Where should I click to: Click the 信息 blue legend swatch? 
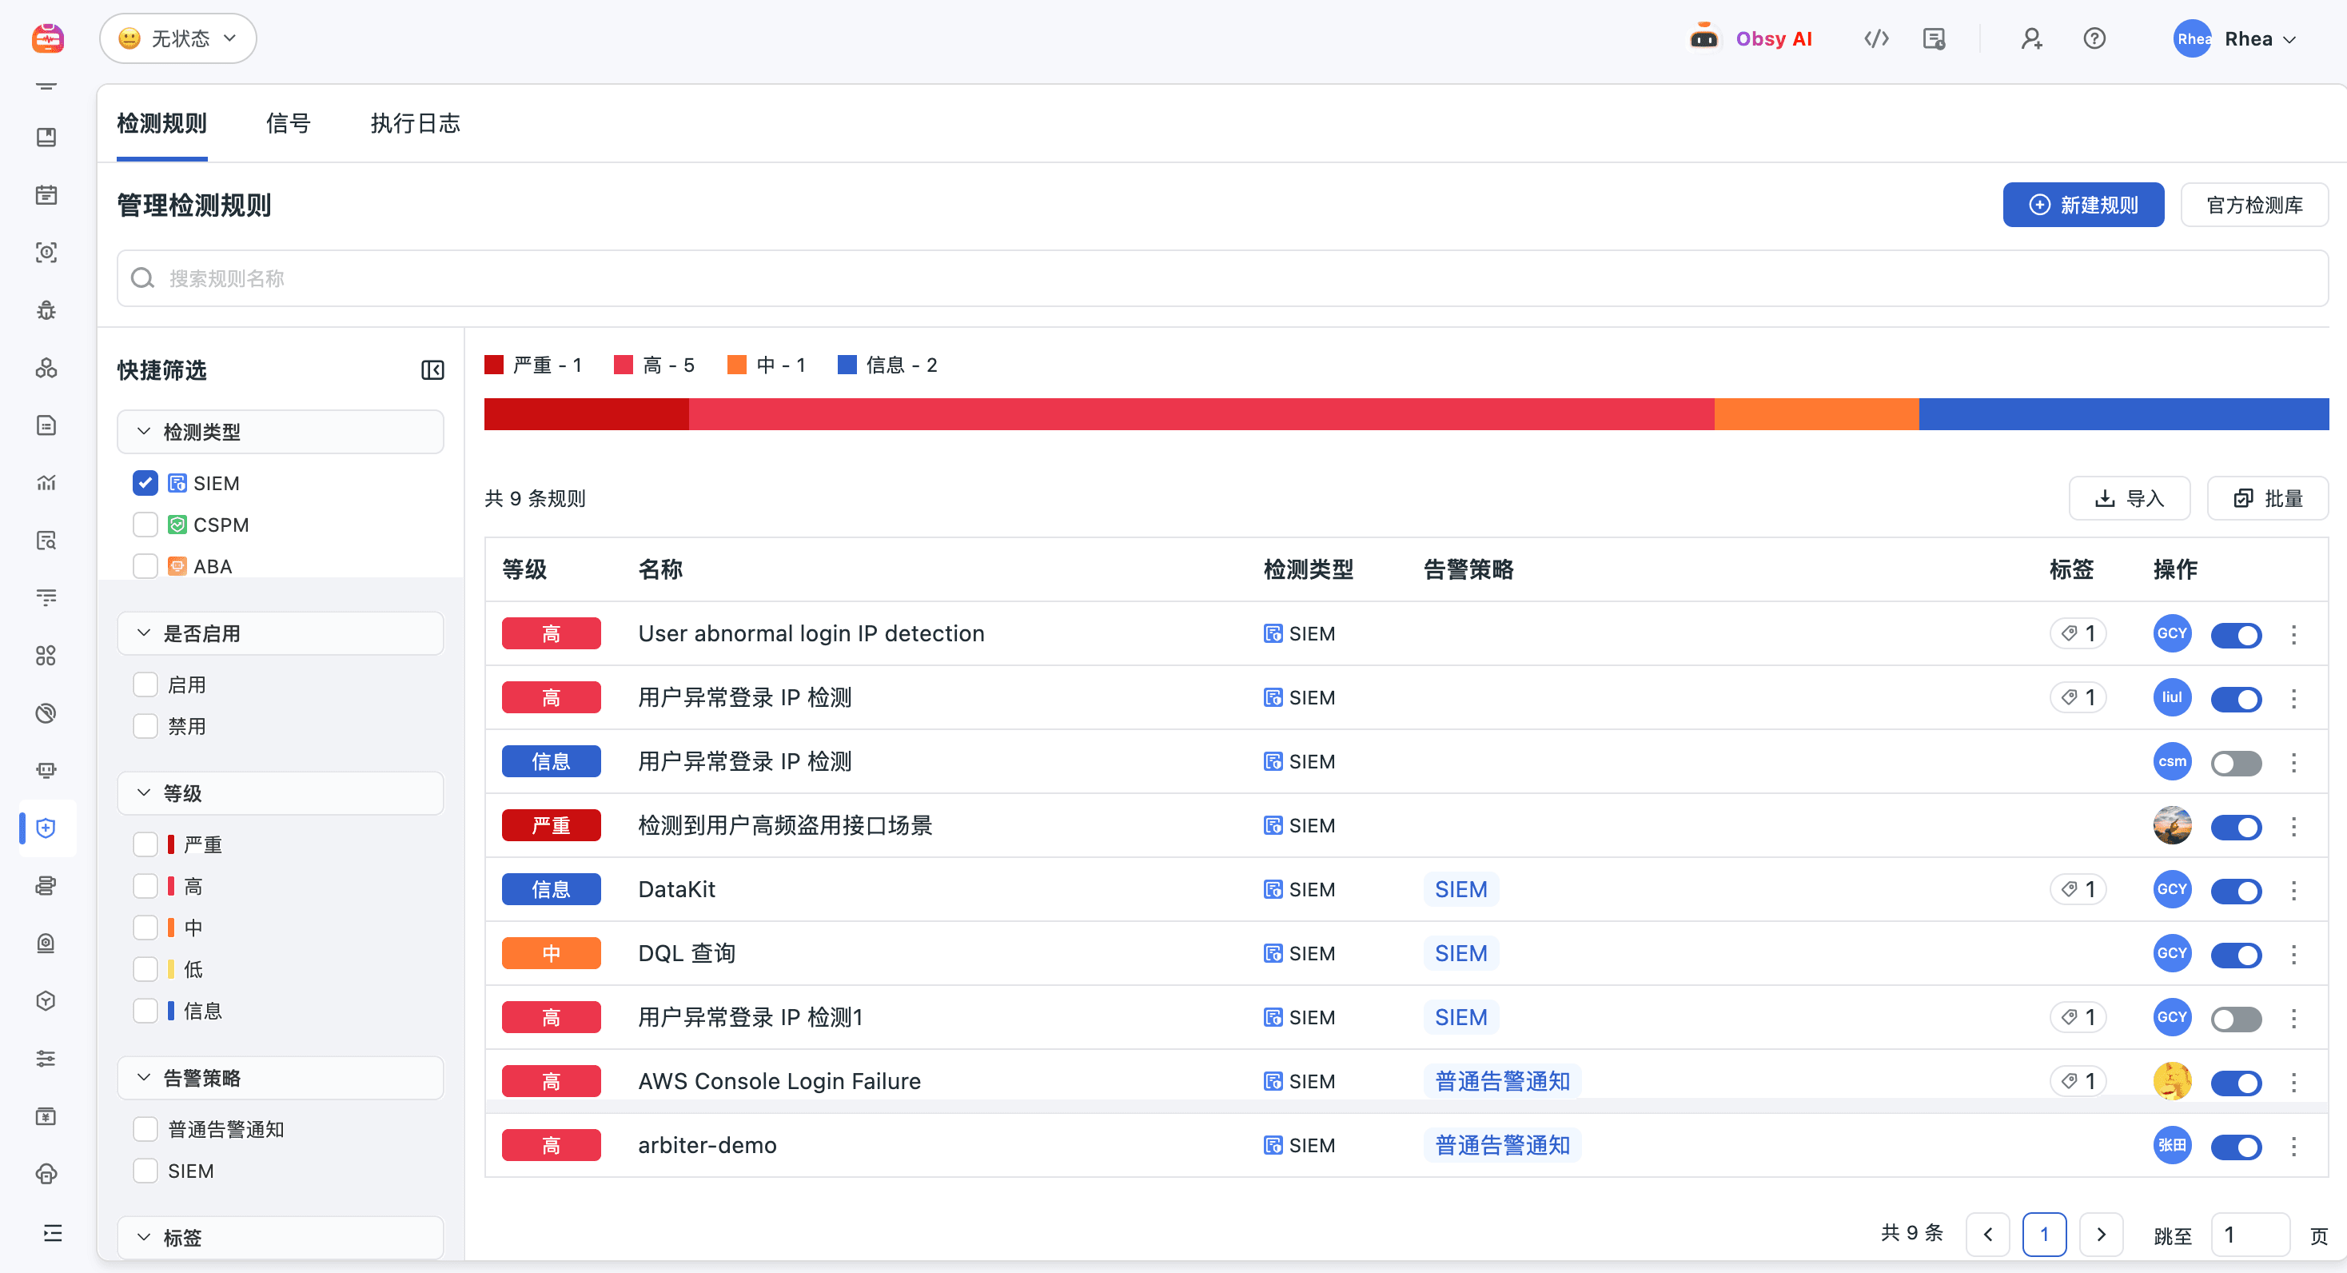pos(847,365)
